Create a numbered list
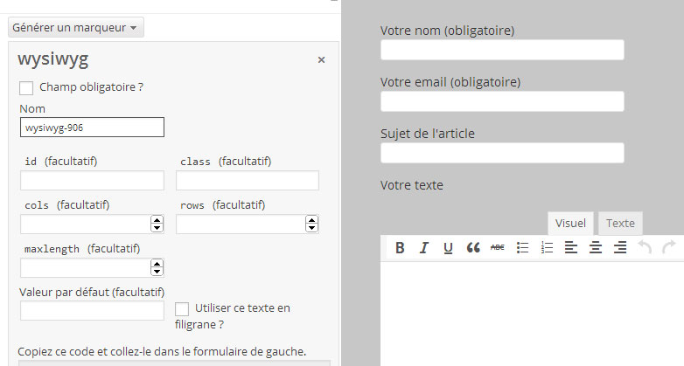684x366 pixels. pyautogui.click(x=547, y=248)
